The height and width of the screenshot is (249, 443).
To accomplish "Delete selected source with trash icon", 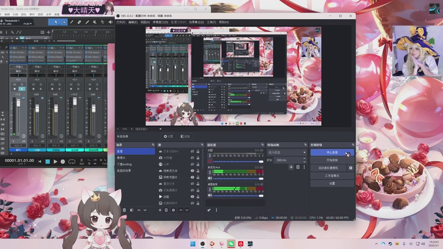I will pyautogui.click(x=166, y=210).
